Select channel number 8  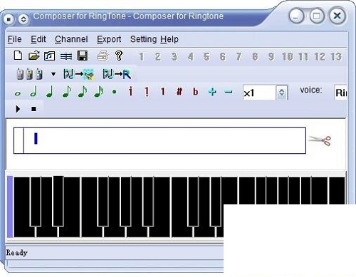(x=255, y=56)
